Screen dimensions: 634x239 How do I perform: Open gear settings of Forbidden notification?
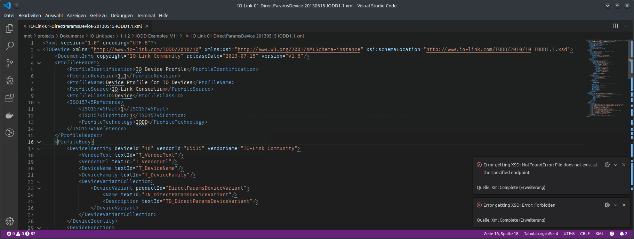(x=607, y=205)
